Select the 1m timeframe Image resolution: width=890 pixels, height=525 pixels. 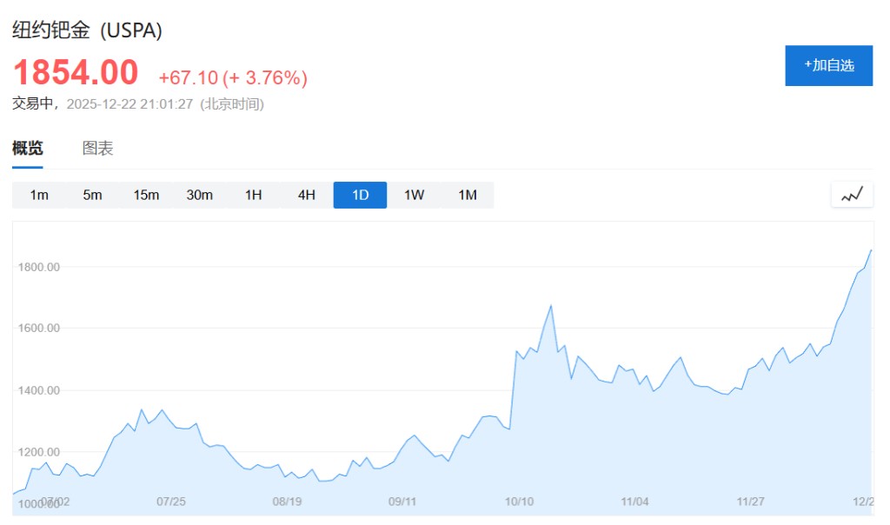click(x=39, y=195)
